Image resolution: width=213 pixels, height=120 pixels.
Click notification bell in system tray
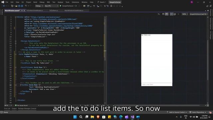pos(209,117)
